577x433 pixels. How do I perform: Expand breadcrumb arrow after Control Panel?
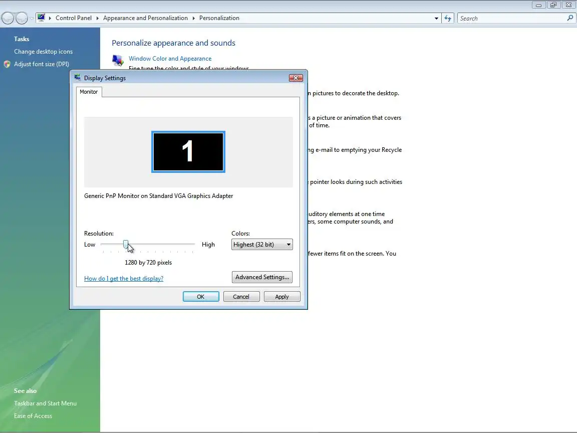click(x=98, y=18)
